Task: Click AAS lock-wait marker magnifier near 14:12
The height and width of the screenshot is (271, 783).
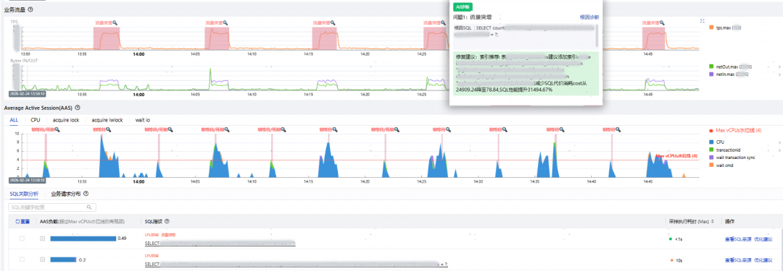Action: point(283,129)
